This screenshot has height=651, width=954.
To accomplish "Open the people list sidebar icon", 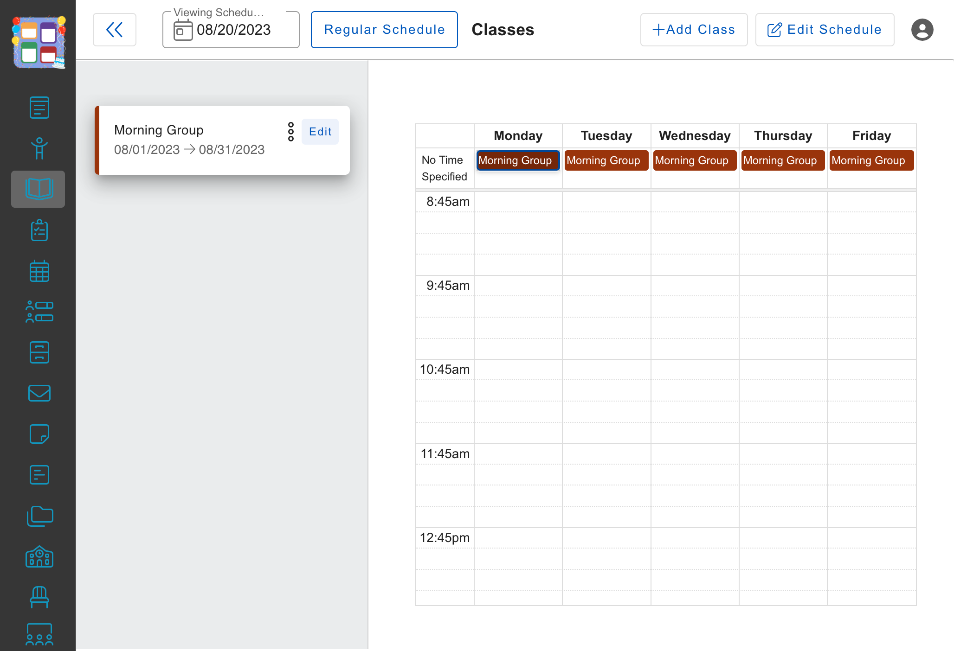I will pos(39,312).
